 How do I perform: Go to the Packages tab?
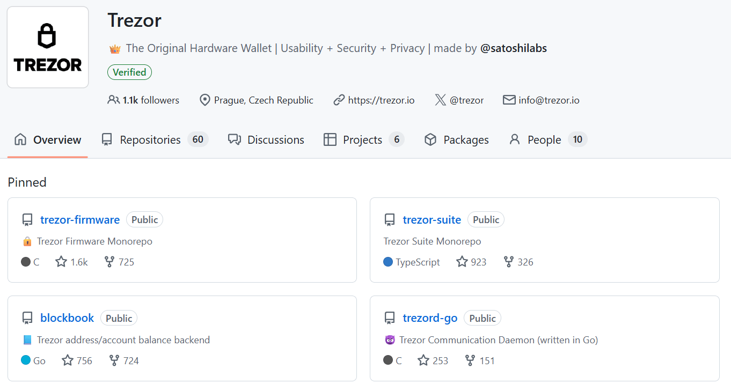(x=465, y=140)
